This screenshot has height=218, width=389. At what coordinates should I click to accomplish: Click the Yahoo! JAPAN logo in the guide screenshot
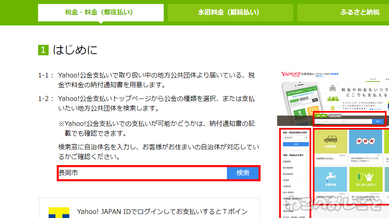pos(290,74)
